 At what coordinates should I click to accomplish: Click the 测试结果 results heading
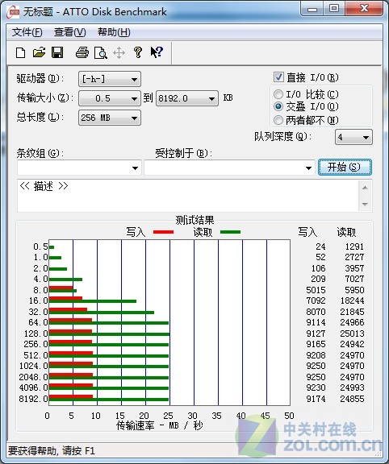coord(194,220)
